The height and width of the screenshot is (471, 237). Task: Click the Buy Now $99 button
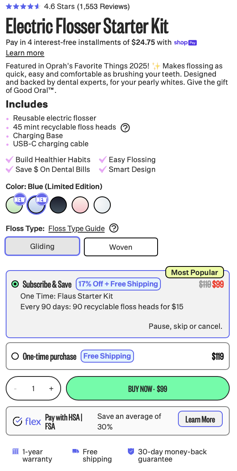(x=148, y=388)
